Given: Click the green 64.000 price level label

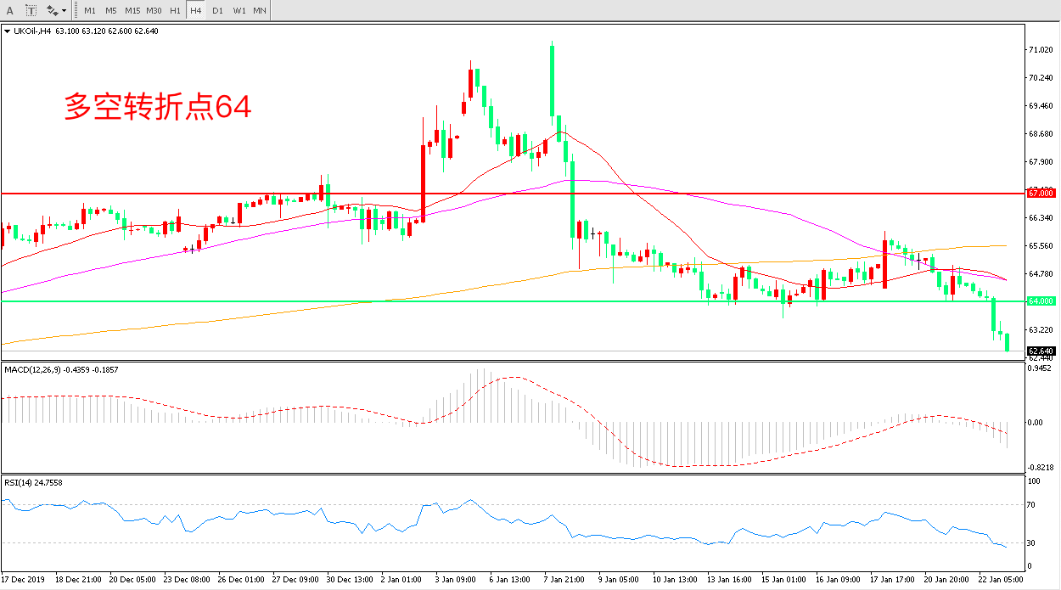Looking at the screenshot, I should 1041,301.
